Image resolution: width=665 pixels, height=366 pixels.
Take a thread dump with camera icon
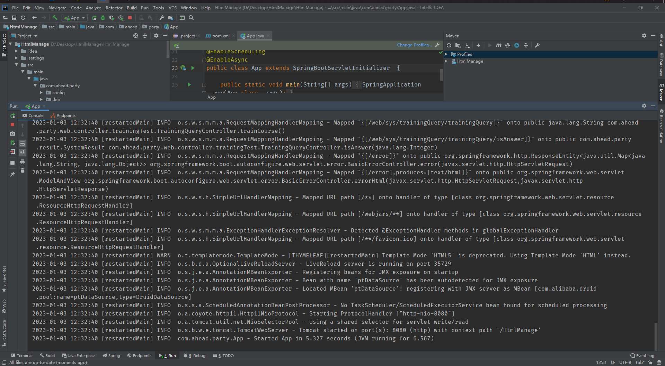[x=12, y=134]
